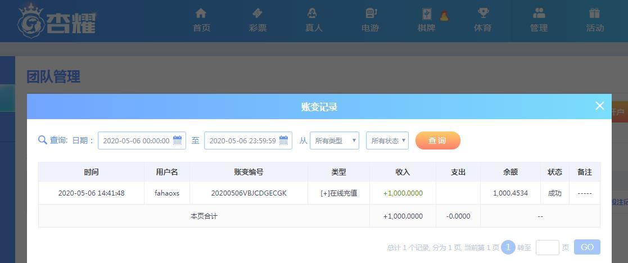This screenshot has width=628, height=263.
Task: Open the 首页 home icon
Action: (x=201, y=13)
